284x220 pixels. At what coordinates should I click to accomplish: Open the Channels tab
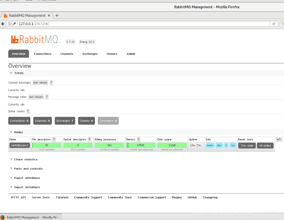67,54
